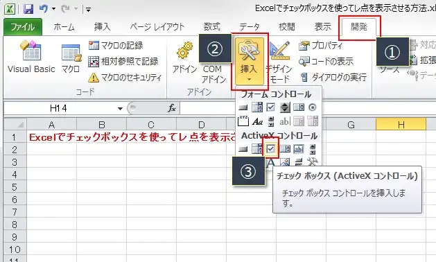Open the ファイル (File) tab
Image resolution: width=436 pixels, height=262 pixels.
23,27
